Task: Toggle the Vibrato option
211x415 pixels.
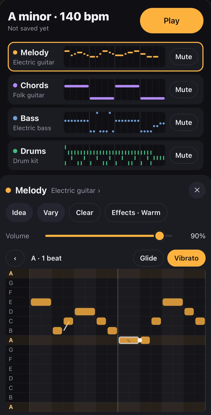Action: click(186, 258)
